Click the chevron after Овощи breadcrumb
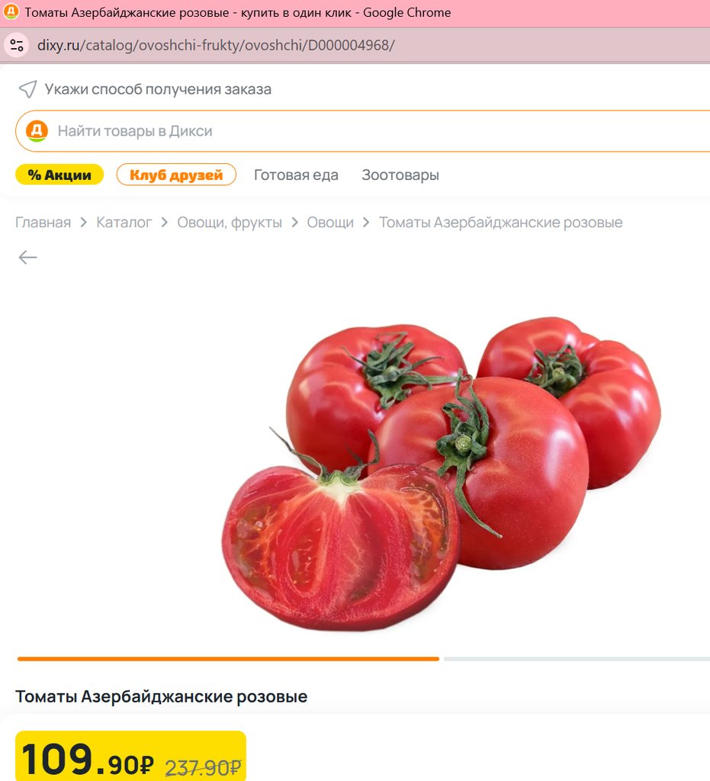This screenshot has height=781, width=710. pos(366,222)
